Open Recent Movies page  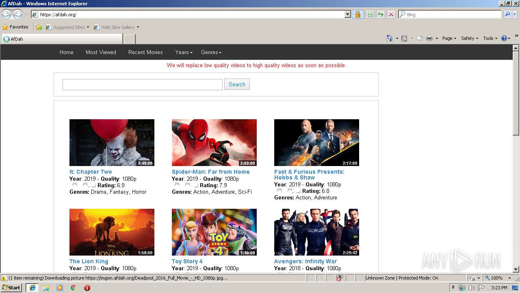tap(145, 52)
